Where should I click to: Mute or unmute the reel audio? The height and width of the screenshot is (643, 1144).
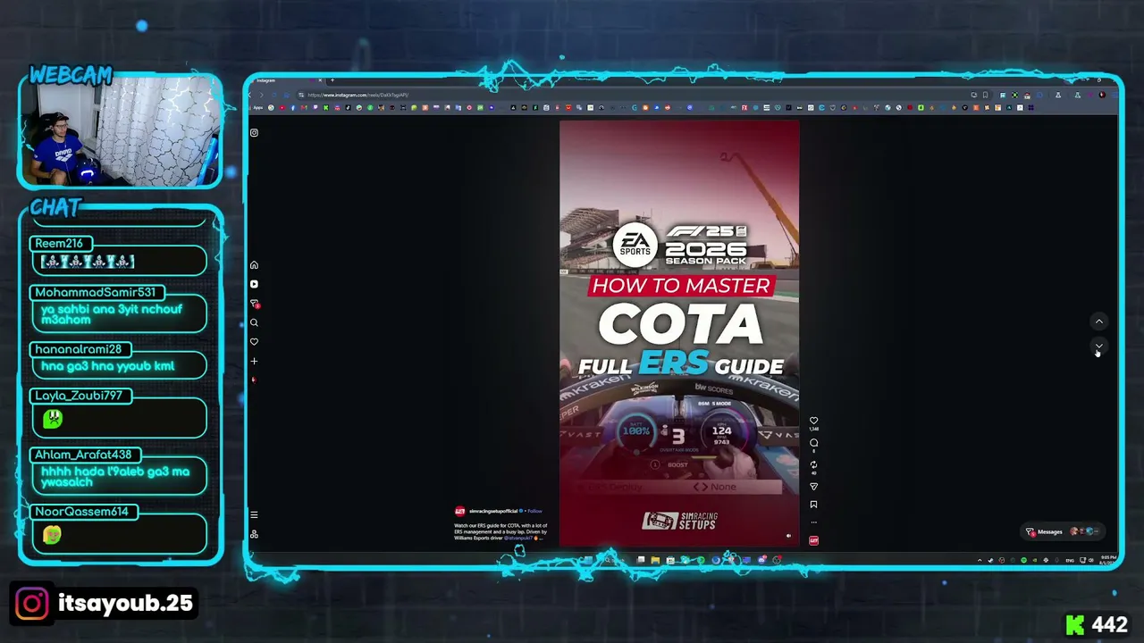788,536
